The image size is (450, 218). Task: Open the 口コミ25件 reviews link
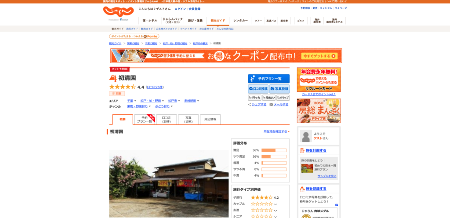(155, 87)
